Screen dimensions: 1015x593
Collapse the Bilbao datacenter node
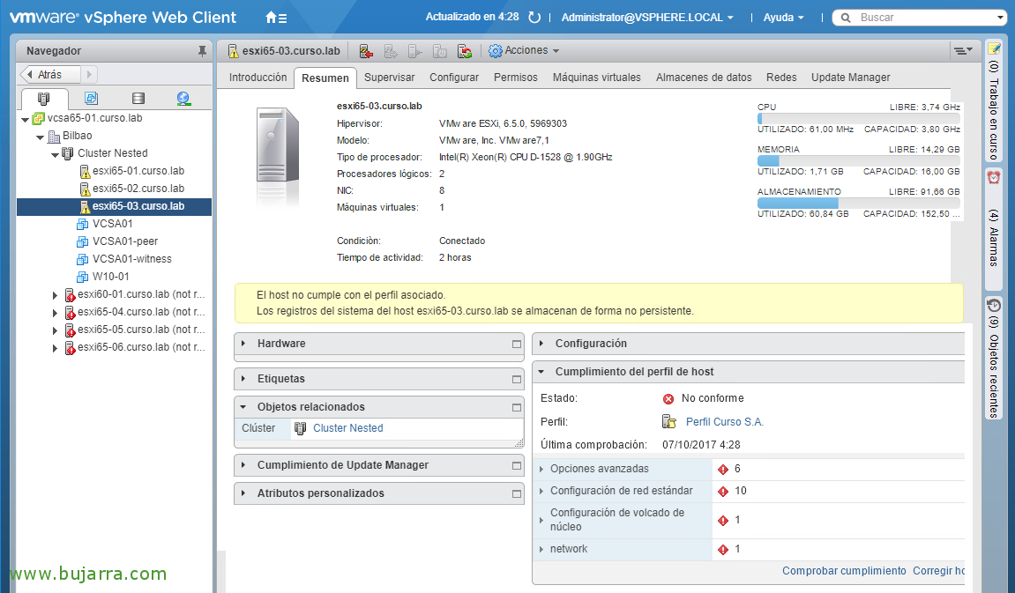pos(41,137)
